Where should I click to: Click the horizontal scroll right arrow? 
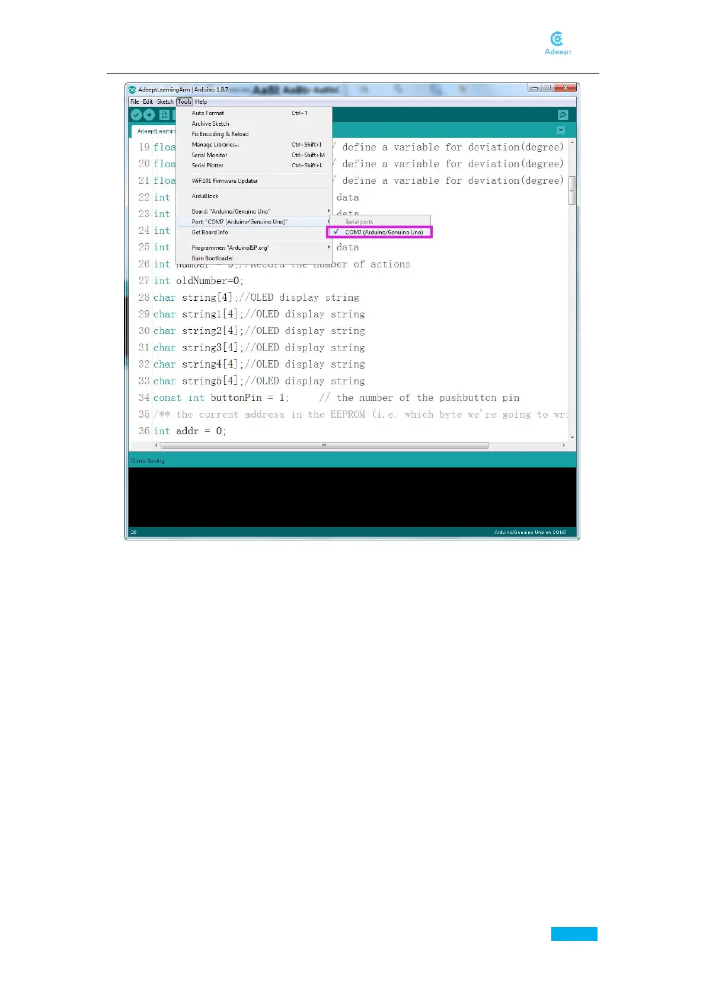click(x=564, y=445)
